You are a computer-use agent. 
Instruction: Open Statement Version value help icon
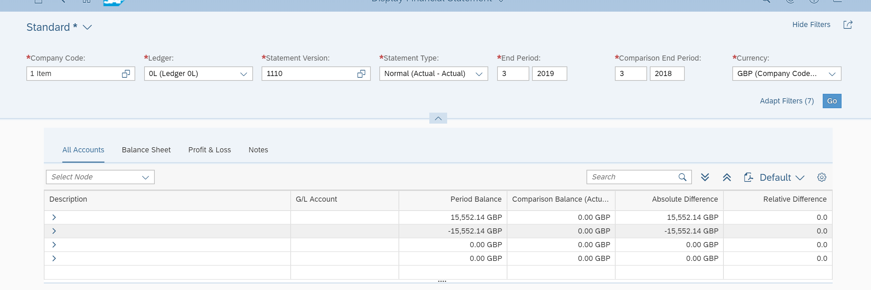[361, 74]
